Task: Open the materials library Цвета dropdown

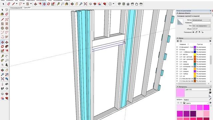Action: [x=197, y=103]
